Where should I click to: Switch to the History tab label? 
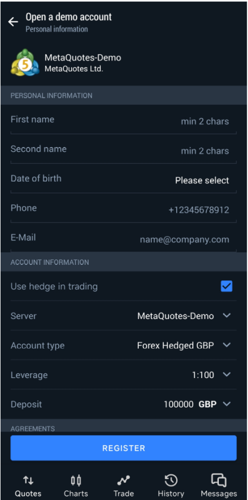pos(171,493)
